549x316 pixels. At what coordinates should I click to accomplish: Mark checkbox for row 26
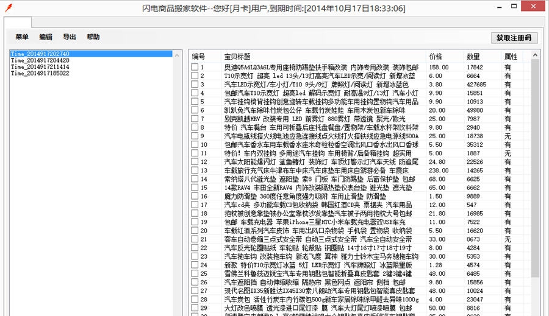tap(195, 282)
